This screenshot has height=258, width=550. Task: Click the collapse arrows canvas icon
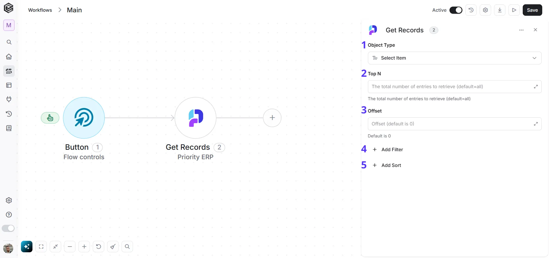[x=55, y=247]
